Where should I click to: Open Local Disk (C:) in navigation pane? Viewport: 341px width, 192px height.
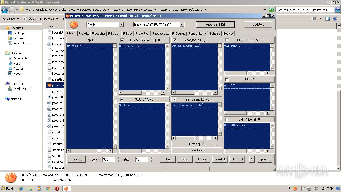[x=22, y=89]
